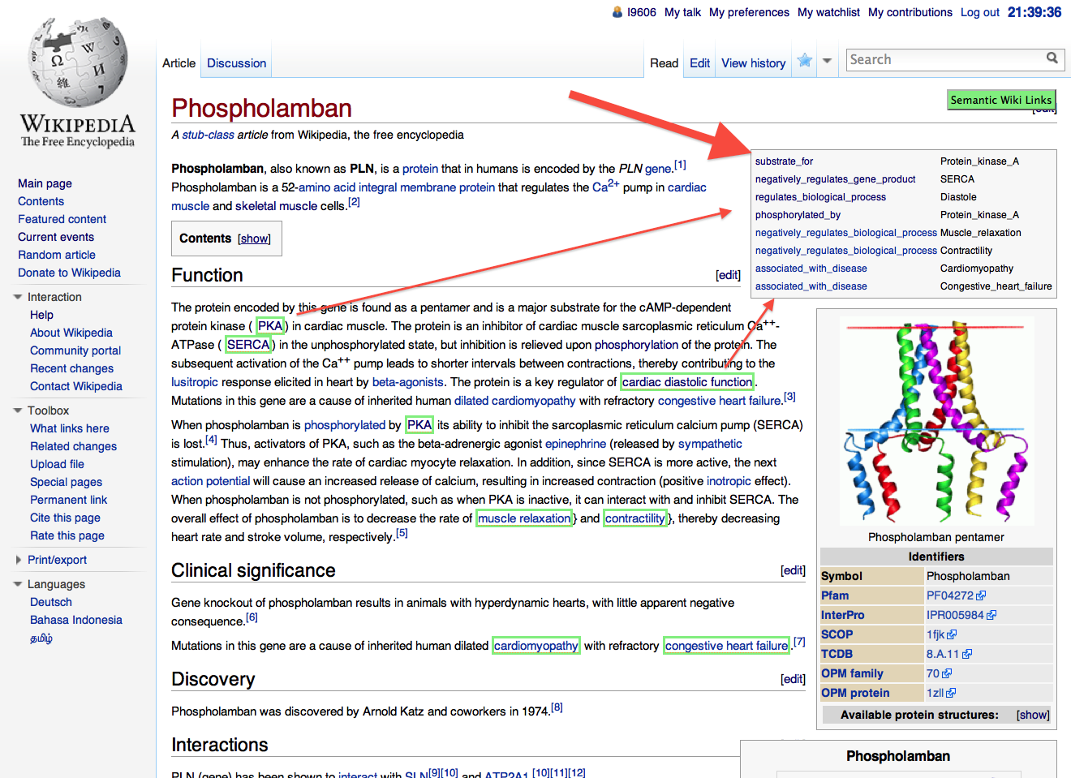Click the InterPro identifier label
This screenshot has width=1071, height=778.
pyautogui.click(x=842, y=615)
